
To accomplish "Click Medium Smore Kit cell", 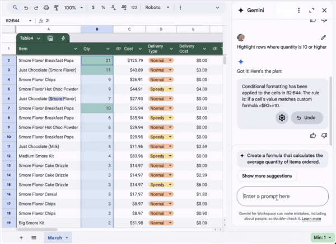I will coord(49,156).
